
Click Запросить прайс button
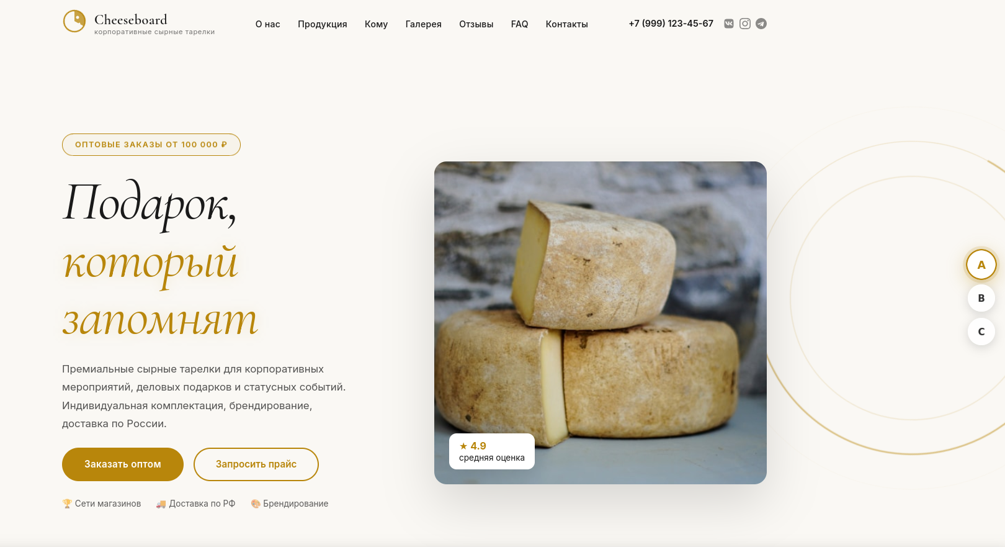click(x=256, y=464)
